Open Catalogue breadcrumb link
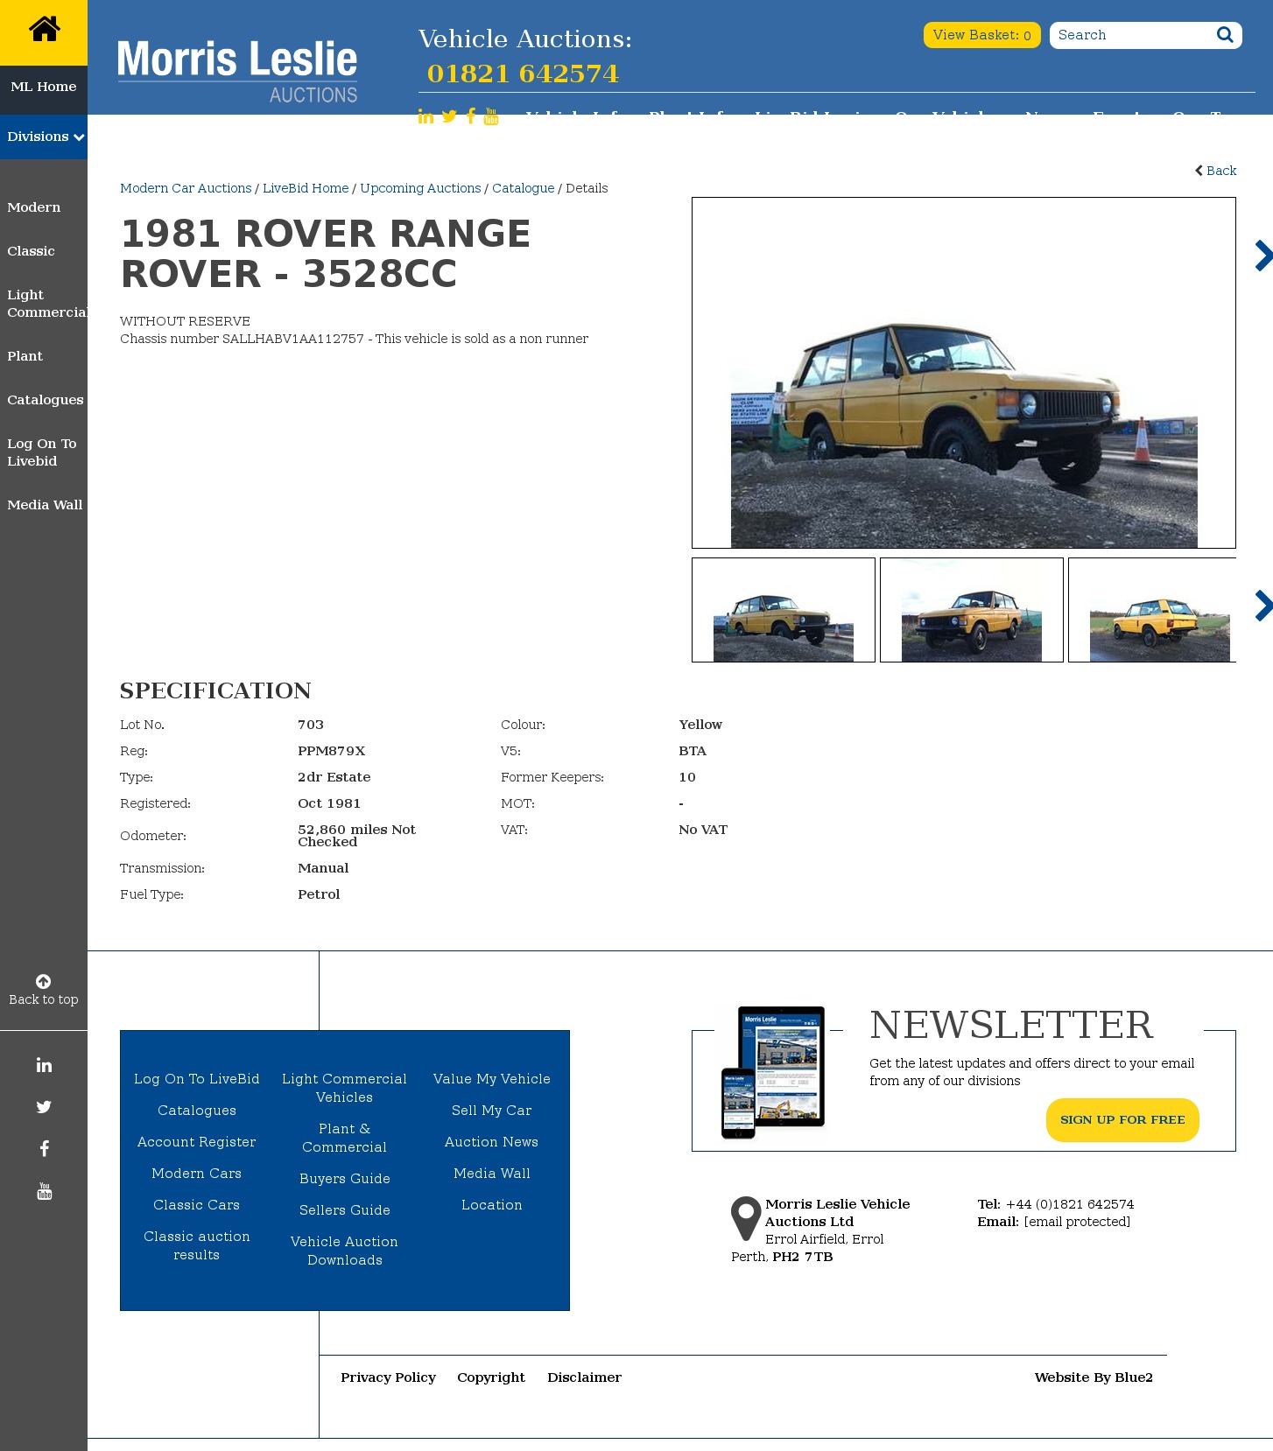The height and width of the screenshot is (1451, 1273). 524,188
